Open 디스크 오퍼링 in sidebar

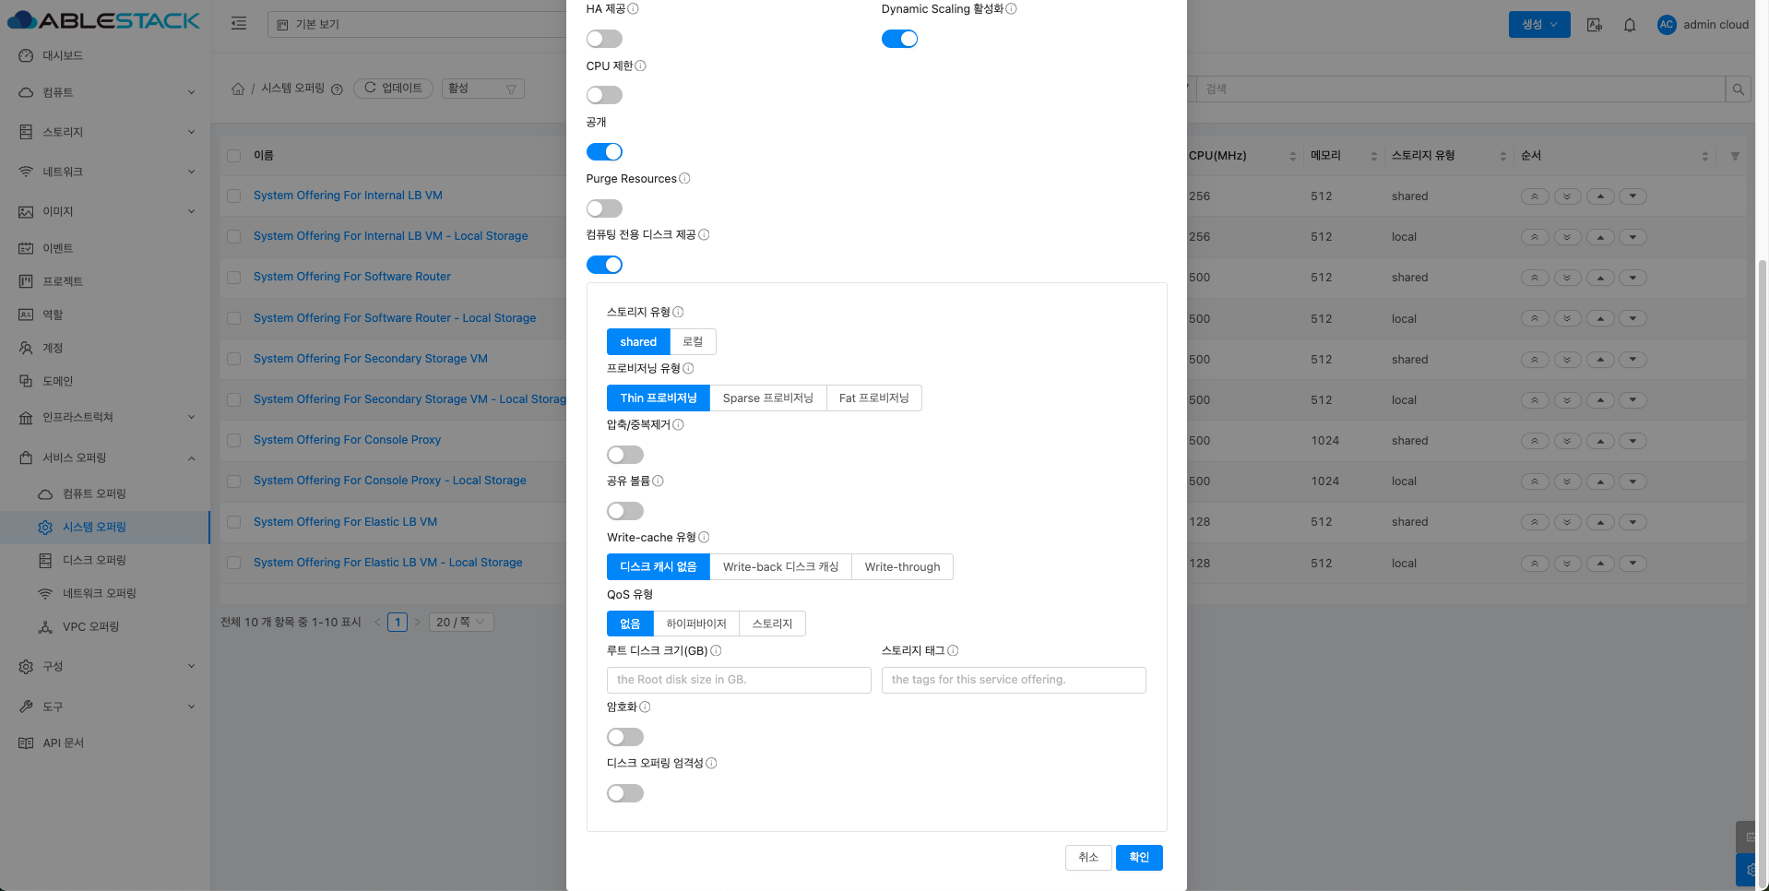[x=94, y=560]
